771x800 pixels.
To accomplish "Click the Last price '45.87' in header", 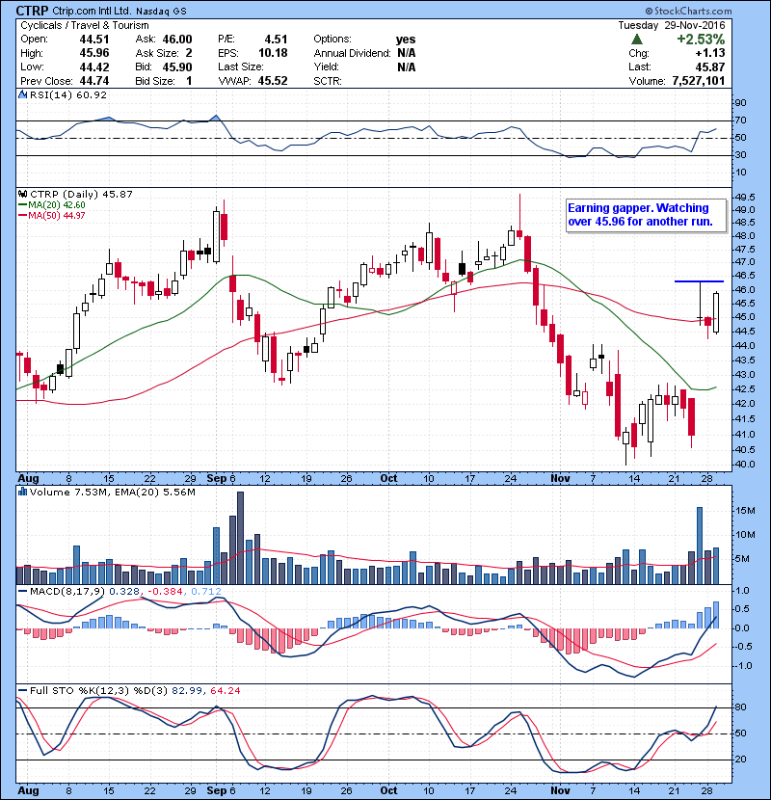I will point(709,67).
